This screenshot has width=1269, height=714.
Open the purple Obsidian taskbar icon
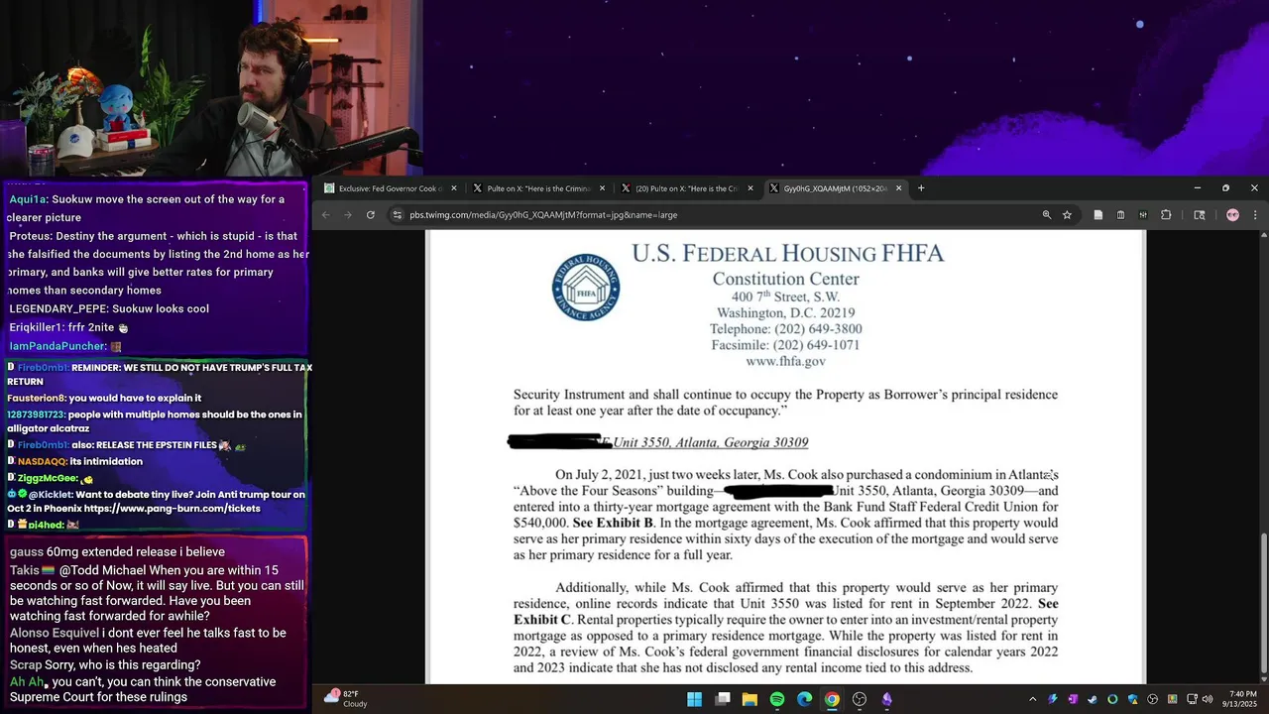click(x=886, y=699)
